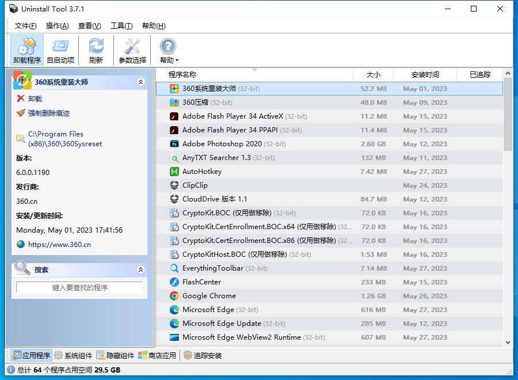Select the Microsoft Edge (32-bit) row icon

[174, 310]
